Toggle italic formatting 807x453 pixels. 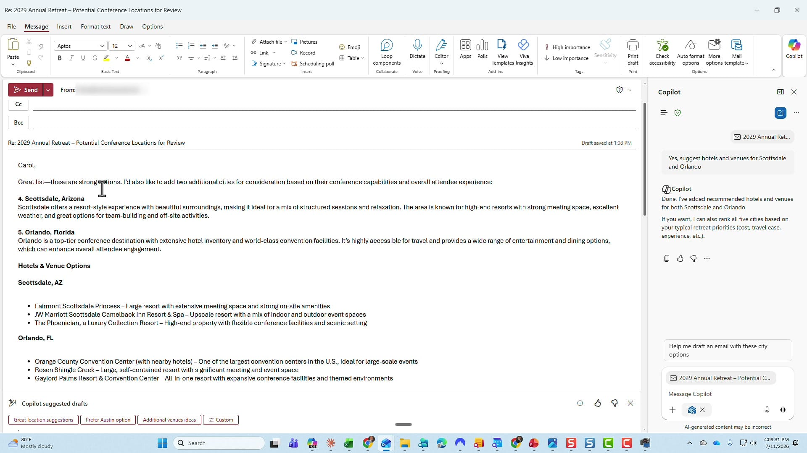[71, 58]
